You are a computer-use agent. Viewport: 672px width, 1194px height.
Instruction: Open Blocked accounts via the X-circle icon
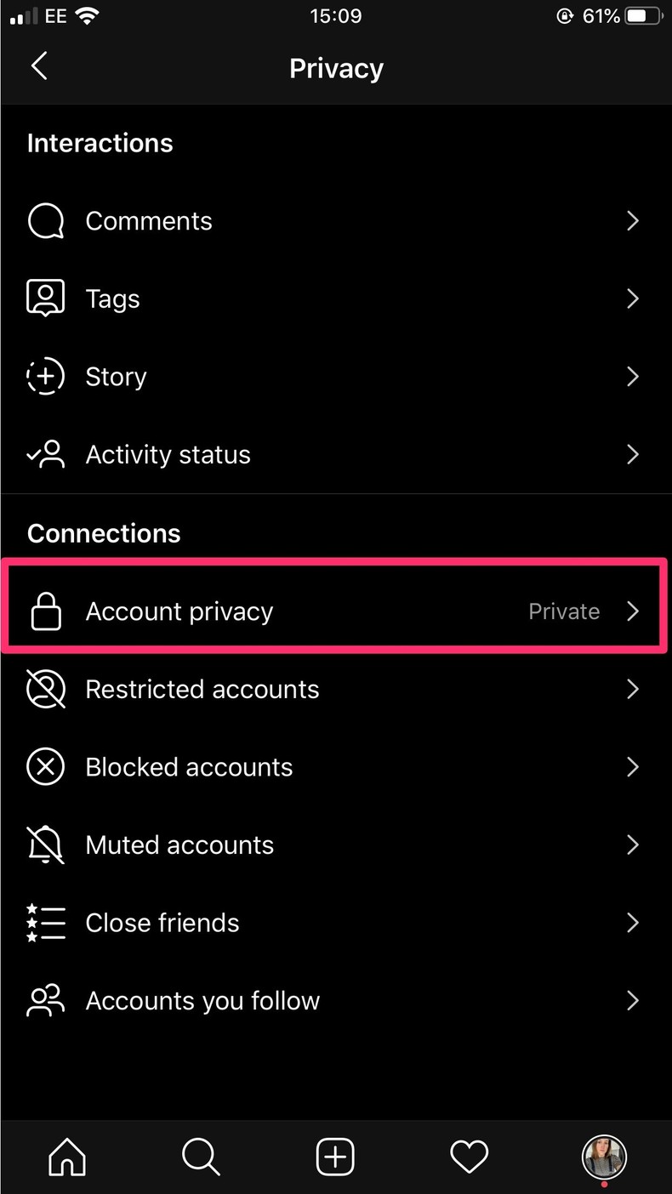46,766
